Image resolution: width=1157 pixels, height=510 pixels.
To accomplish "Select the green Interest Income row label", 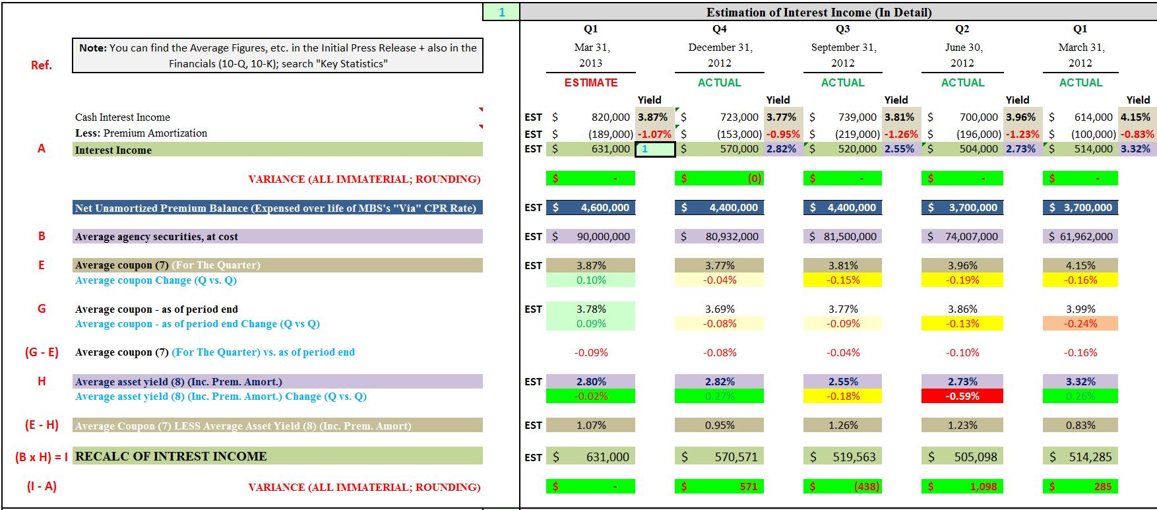I will coord(278,150).
